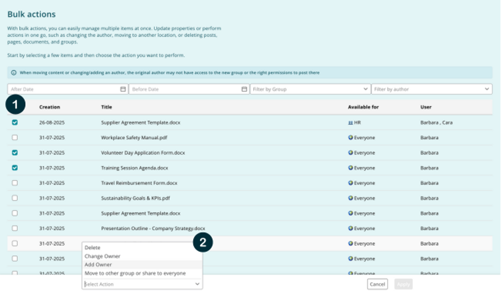Check the Travel Reimbursement Form.docx checkbox
The image size is (501, 293).
click(x=15, y=183)
